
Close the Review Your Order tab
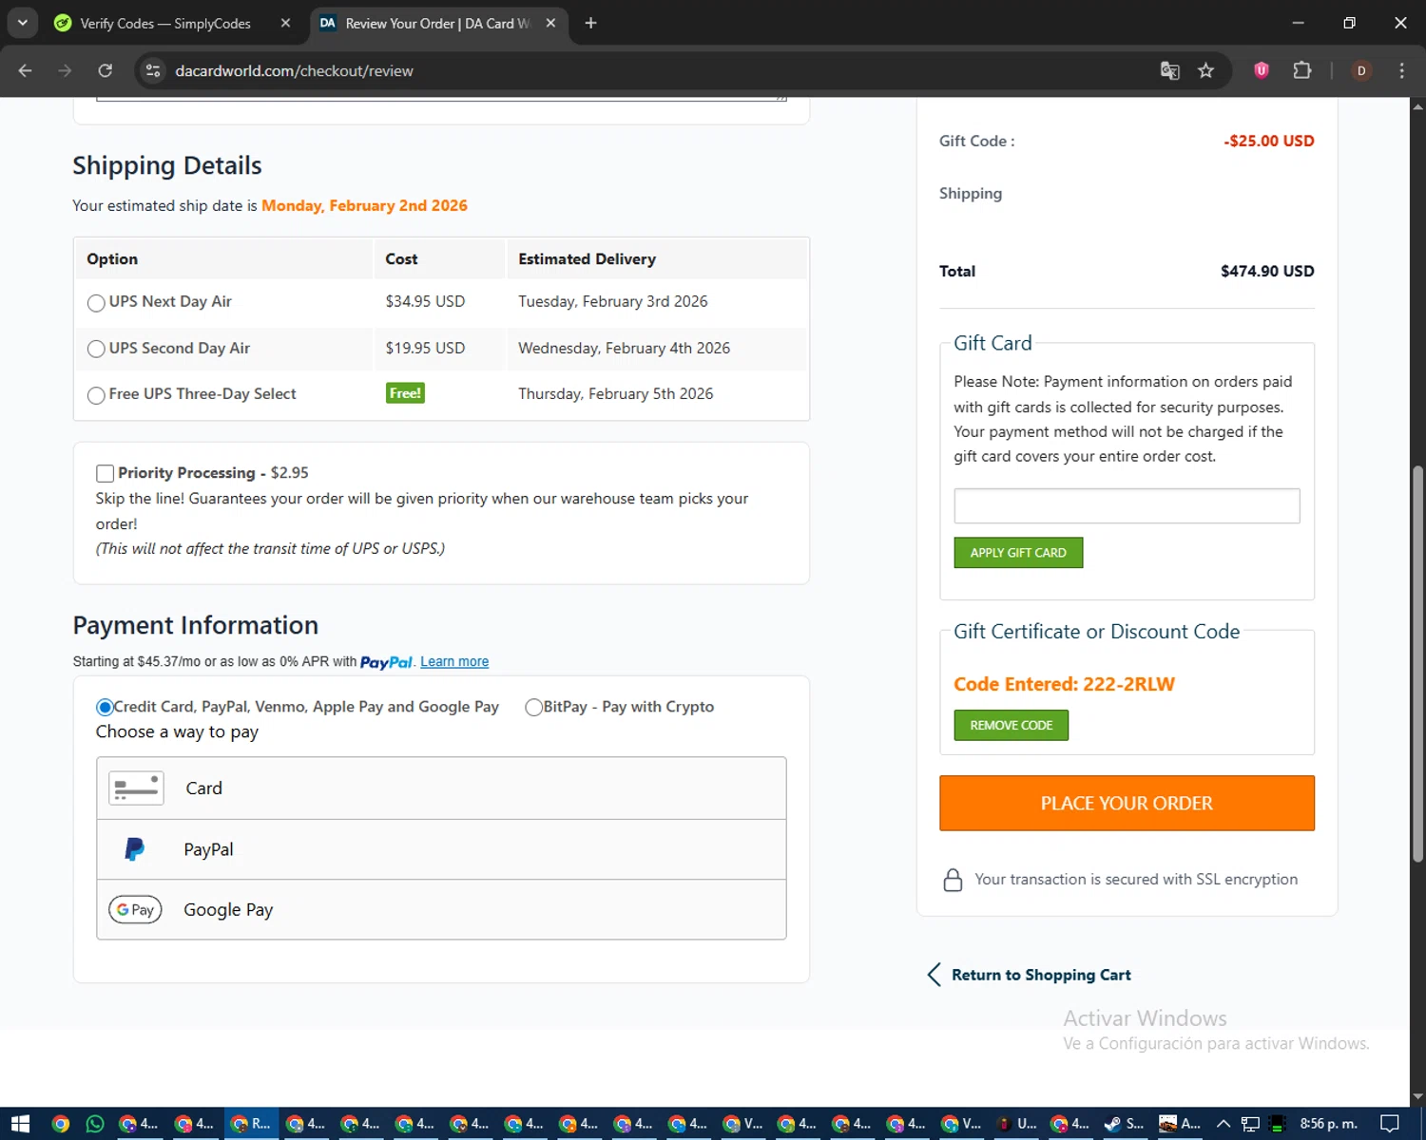point(550,23)
